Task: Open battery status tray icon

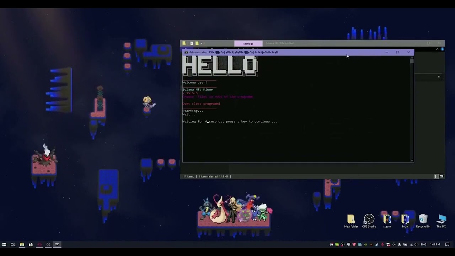Action: tap(405, 244)
